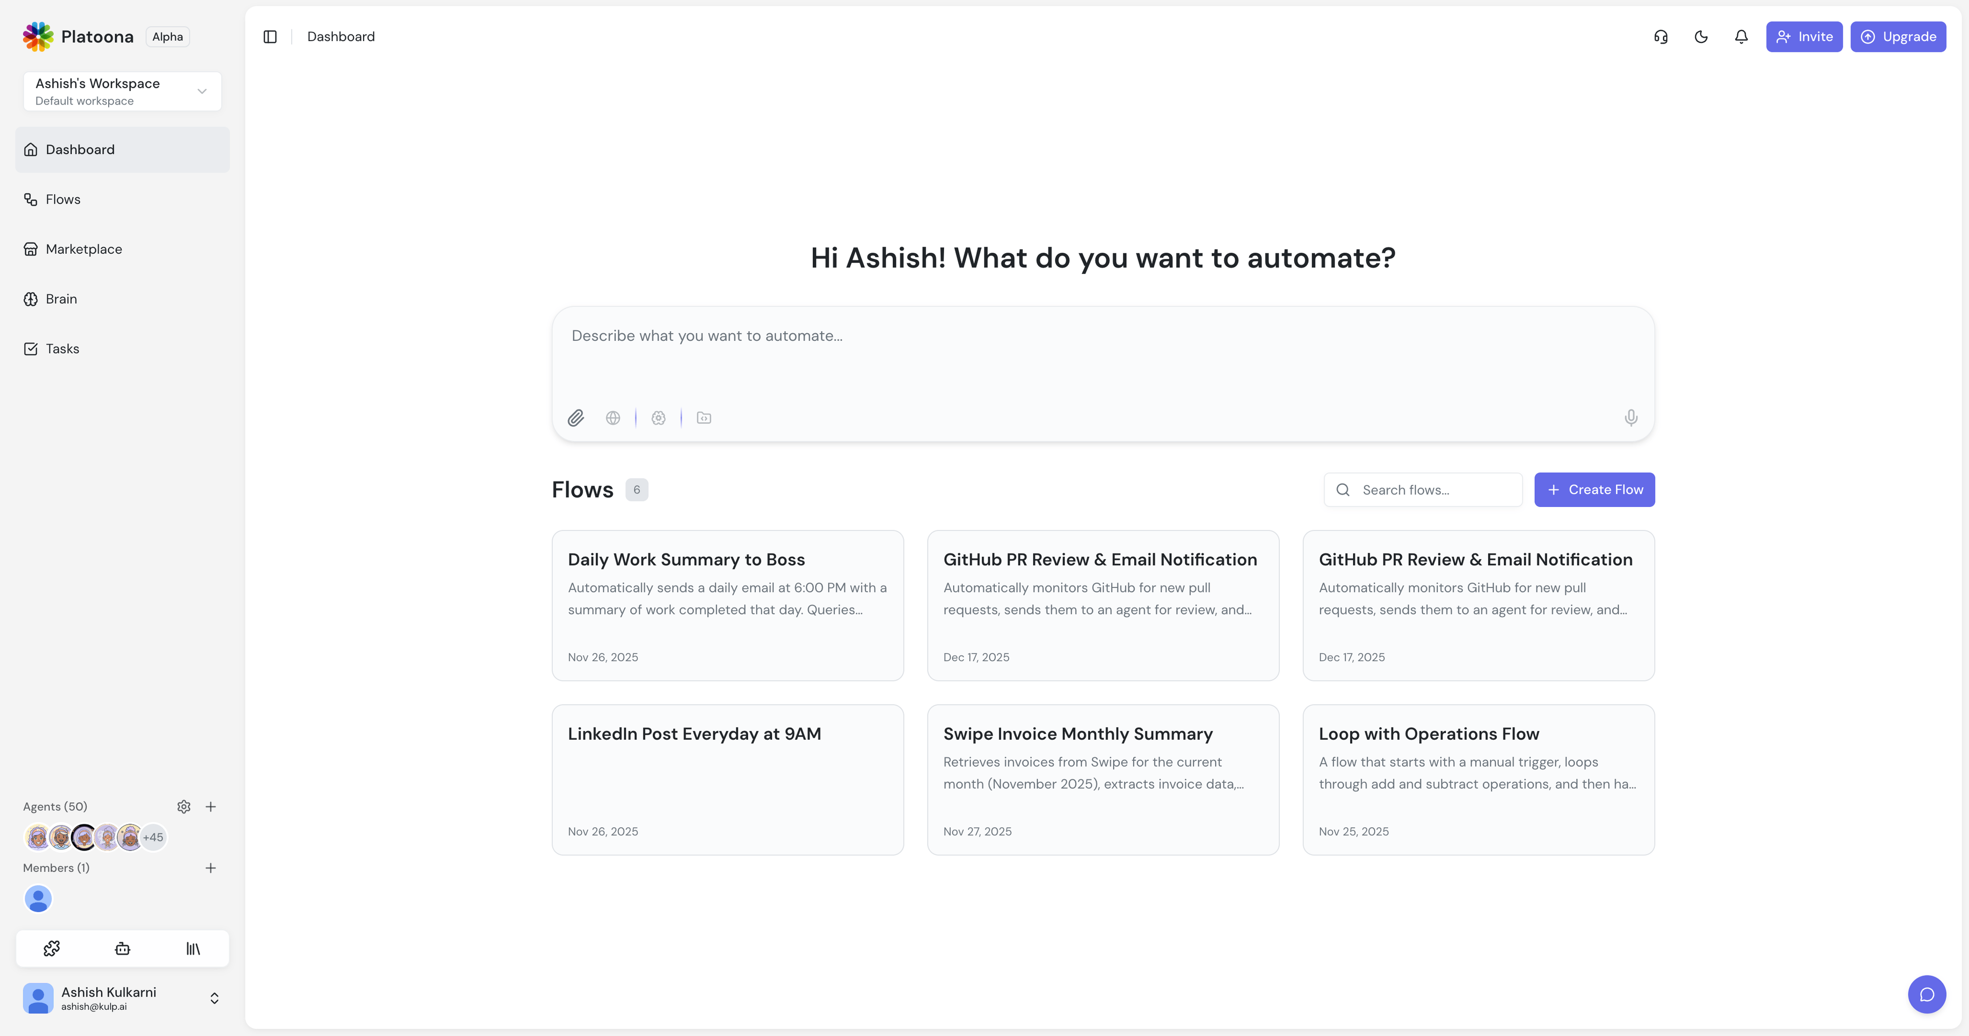
Task: Open the headset support icon
Action: (x=1660, y=37)
